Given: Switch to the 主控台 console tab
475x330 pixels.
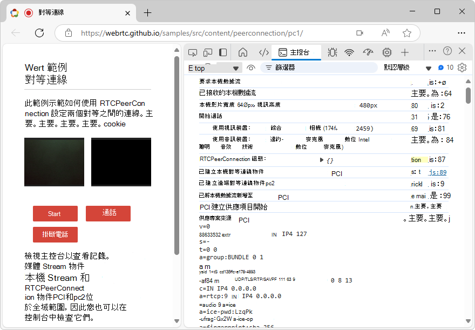Looking at the screenshot, I should click(x=296, y=52).
